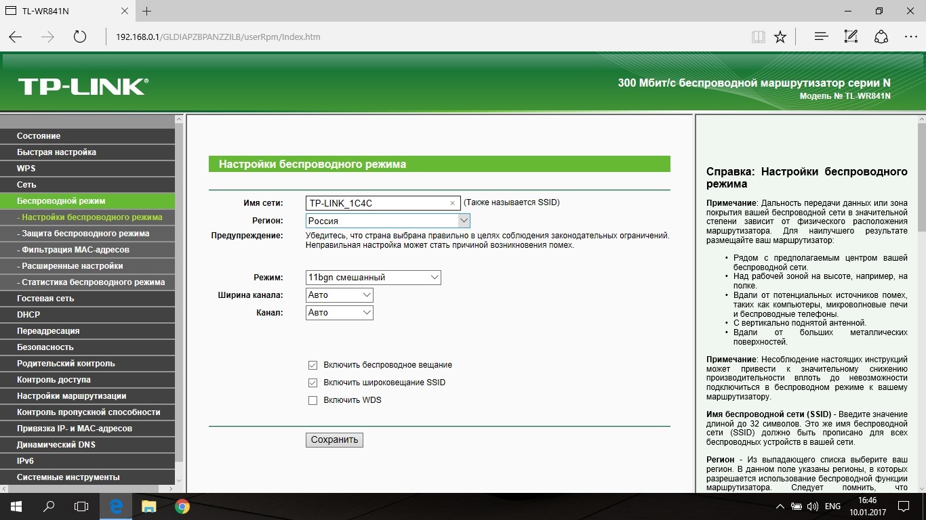Open 'Системные инструменты' in the sidebar
The image size is (926, 520).
pyautogui.click(x=68, y=477)
